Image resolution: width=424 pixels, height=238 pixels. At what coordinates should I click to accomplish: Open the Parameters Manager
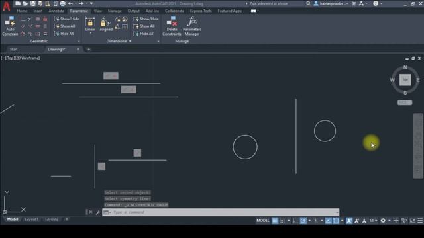[192, 26]
